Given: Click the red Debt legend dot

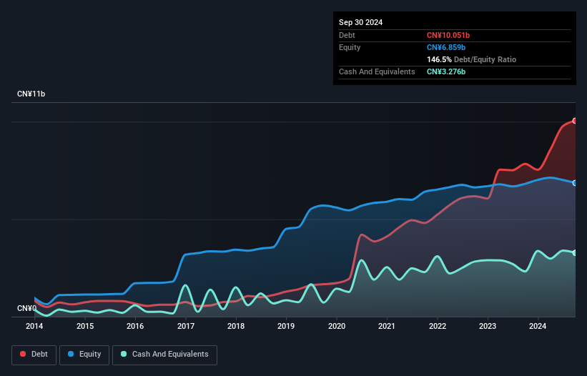Looking at the screenshot, I should click(23, 354).
